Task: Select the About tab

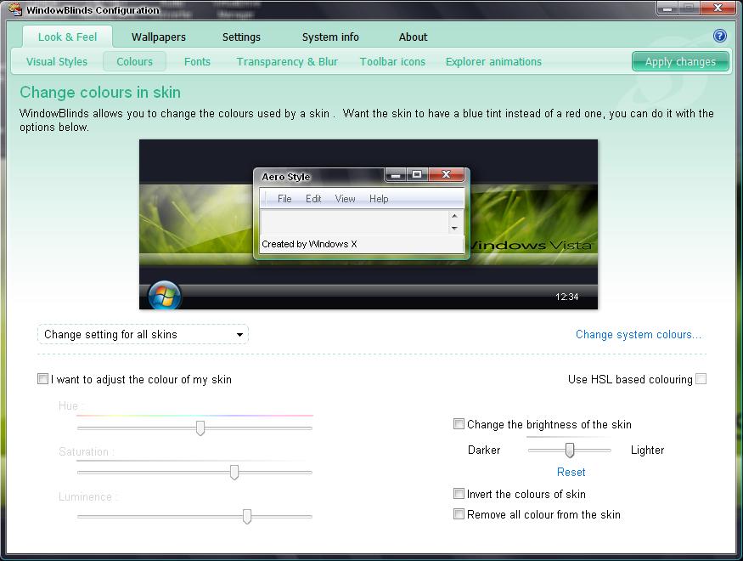Action: point(413,37)
